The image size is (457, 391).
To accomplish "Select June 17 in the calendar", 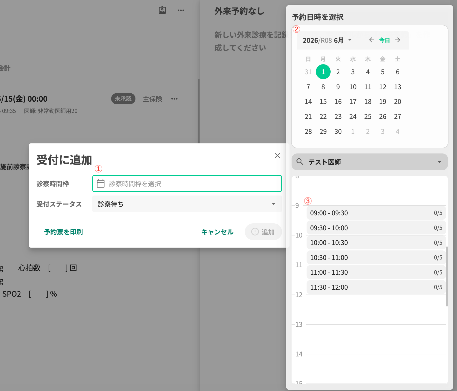I will [x=353, y=102].
